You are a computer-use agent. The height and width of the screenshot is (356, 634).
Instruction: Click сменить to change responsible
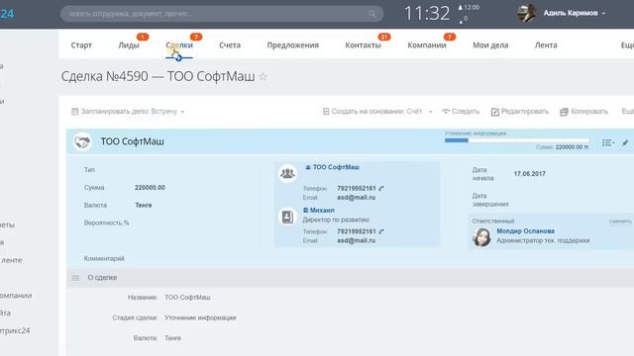tap(620, 222)
